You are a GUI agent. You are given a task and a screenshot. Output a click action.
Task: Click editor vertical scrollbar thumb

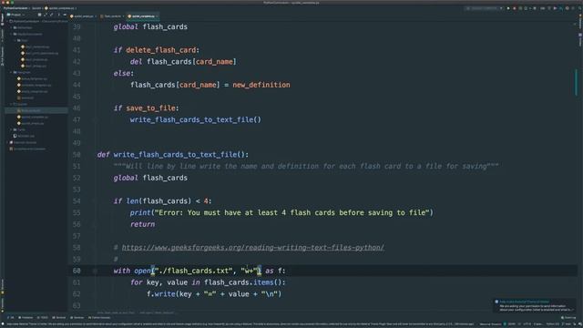point(576,82)
